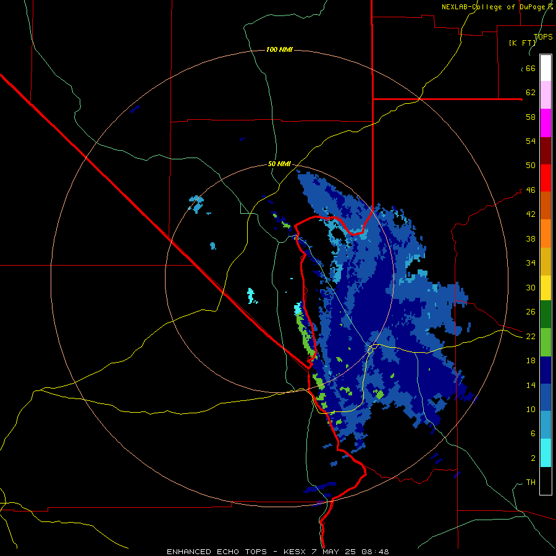This screenshot has width=556, height=556.
Task: Click the magenta legend swatch
Action: pyautogui.click(x=545, y=123)
